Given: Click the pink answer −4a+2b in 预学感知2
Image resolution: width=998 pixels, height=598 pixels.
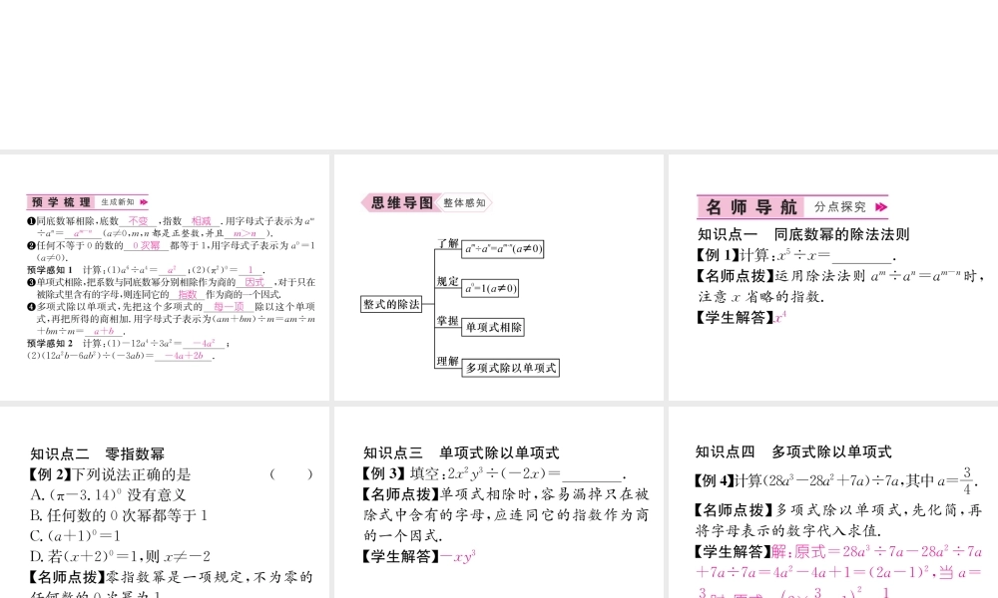Looking at the screenshot, I should (184, 356).
